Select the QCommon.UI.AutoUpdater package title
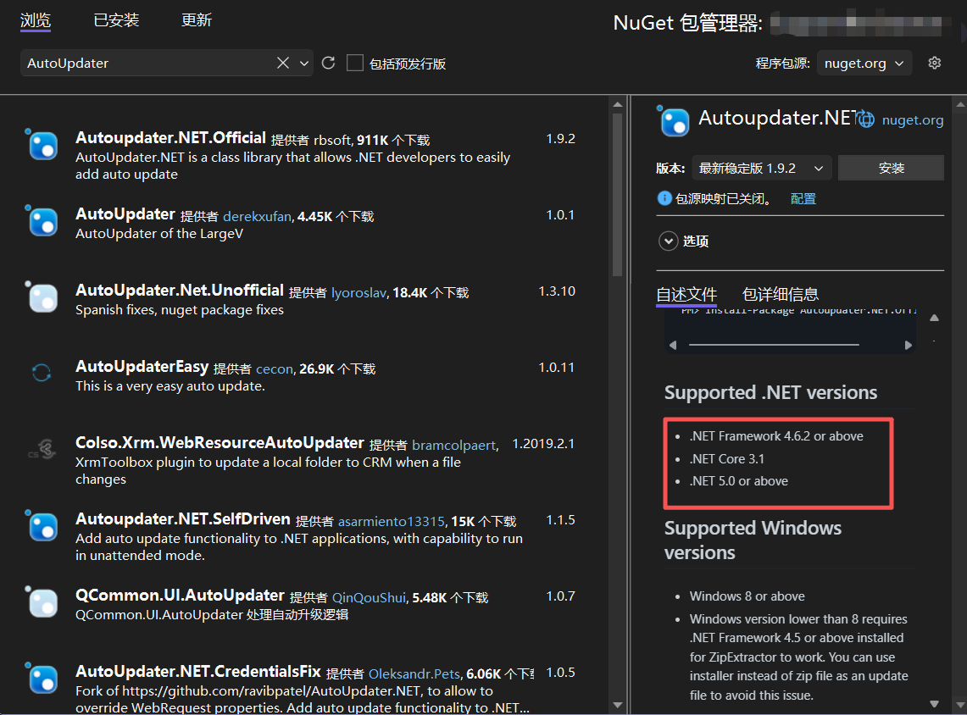Screen dimensions: 967x715 [180, 596]
